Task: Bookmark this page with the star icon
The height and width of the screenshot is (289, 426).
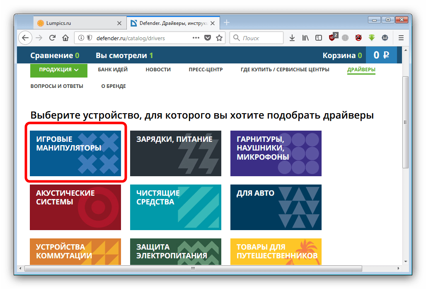Action: (x=219, y=38)
